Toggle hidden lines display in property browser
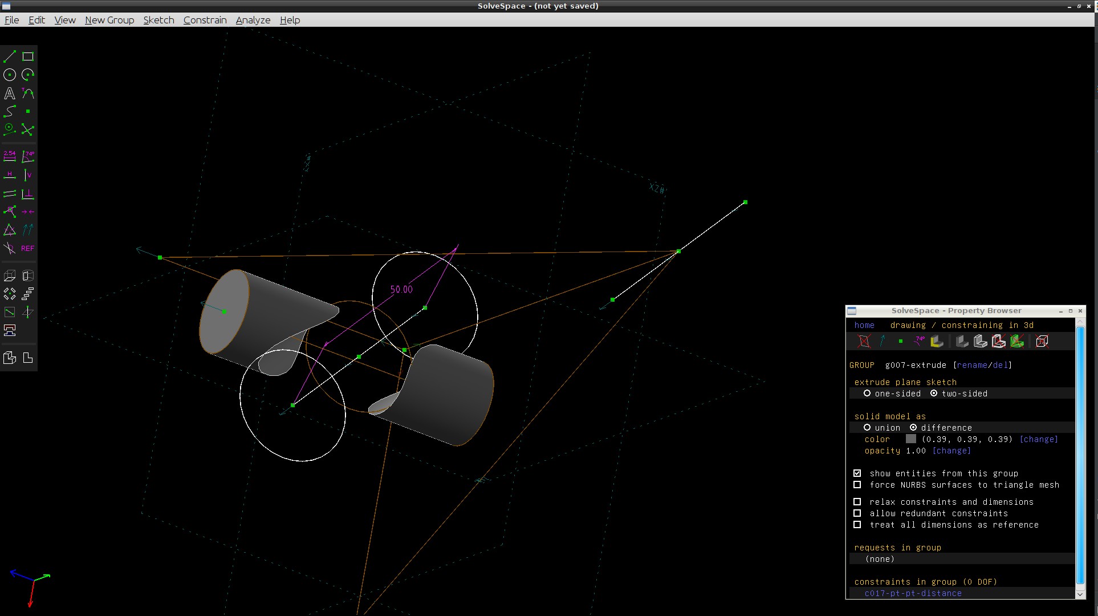This screenshot has width=1098, height=616. coord(1042,342)
